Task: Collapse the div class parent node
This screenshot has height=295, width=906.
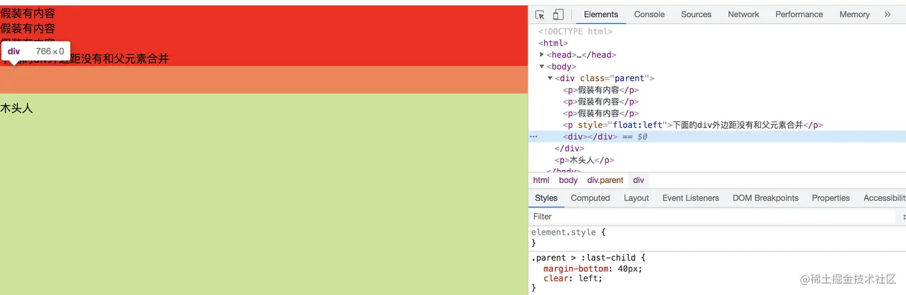Action: point(550,78)
